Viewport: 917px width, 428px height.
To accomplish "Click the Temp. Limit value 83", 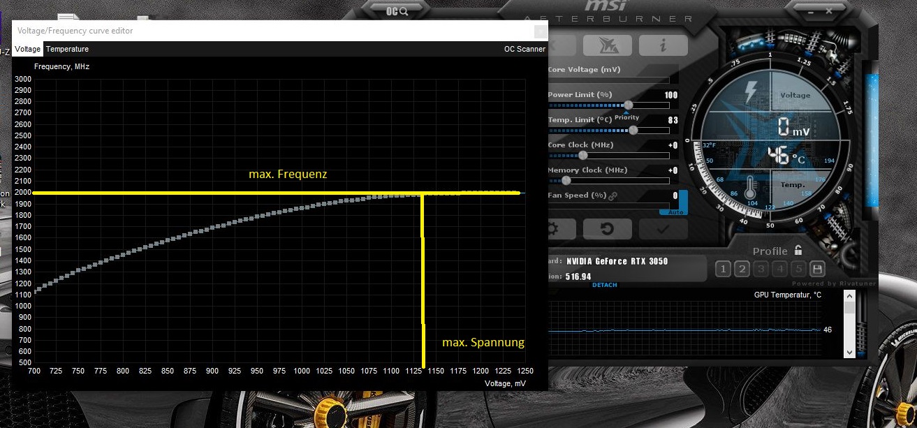I will tap(673, 120).
